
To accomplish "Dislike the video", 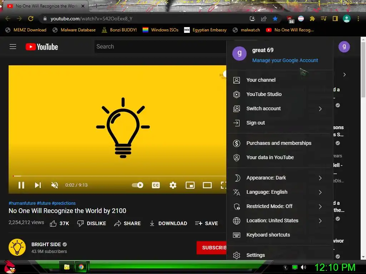I will (91, 223).
